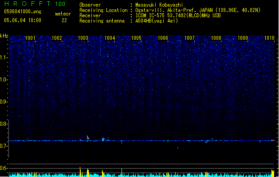Click time marker 1009
The height and width of the screenshot is (177, 279).
click(x=243, y=38)
